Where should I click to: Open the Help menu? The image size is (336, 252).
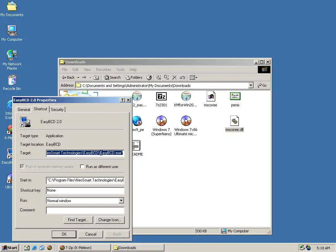(x=133, y=70)
